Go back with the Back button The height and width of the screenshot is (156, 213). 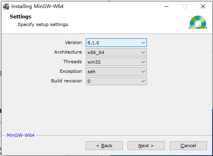(104, 146)
